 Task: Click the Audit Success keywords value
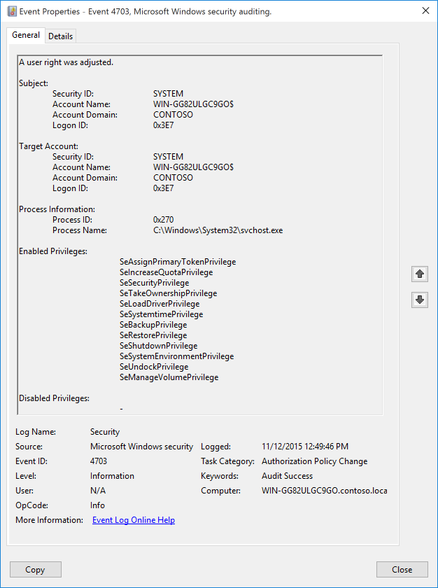click(x=287, y=476)
